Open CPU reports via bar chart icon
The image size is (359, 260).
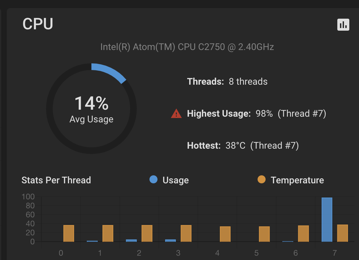[343, 25]
